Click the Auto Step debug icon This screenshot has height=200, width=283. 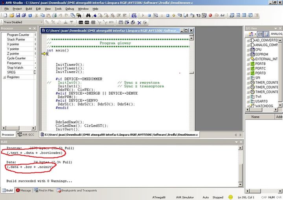pyautogui.click(x=204, y=16)
